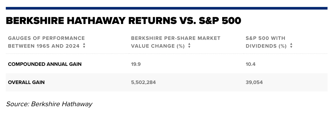The height and width of the screenshot is (113, 335).
Task: Sort descending using S&P 500 column down arrow
Action: pos(291,47)
